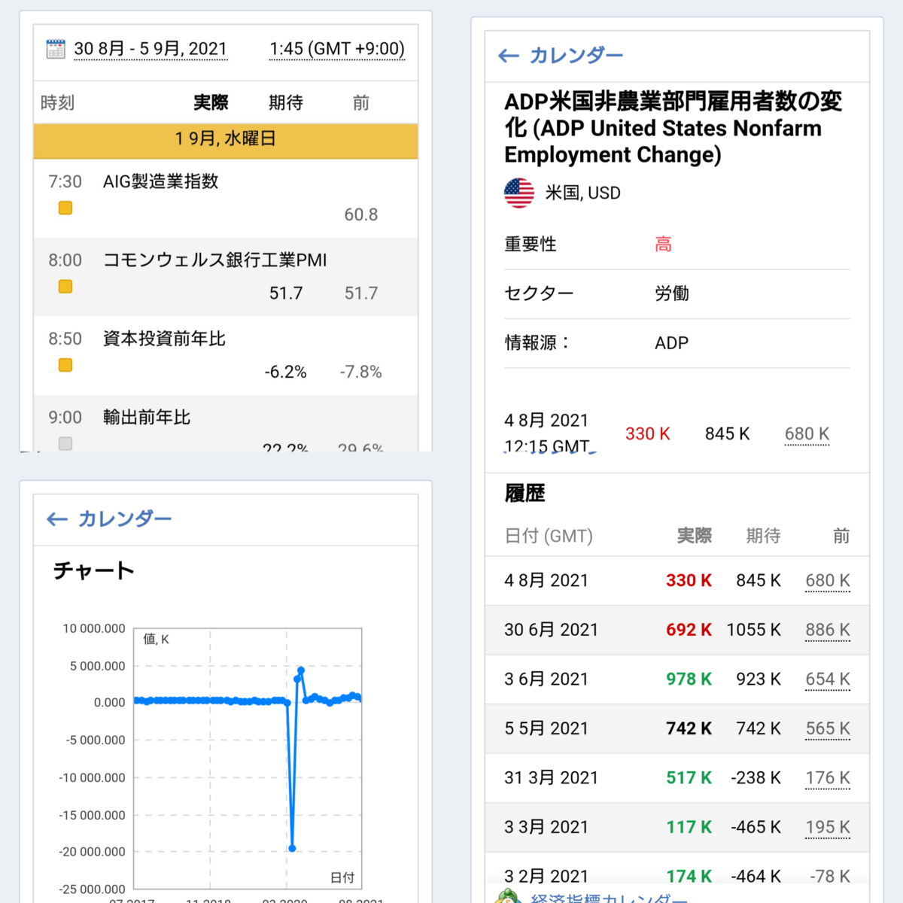
Task: Click the 680 K previous value in summary
Action: pyautogui.click(x=807, y=434)
